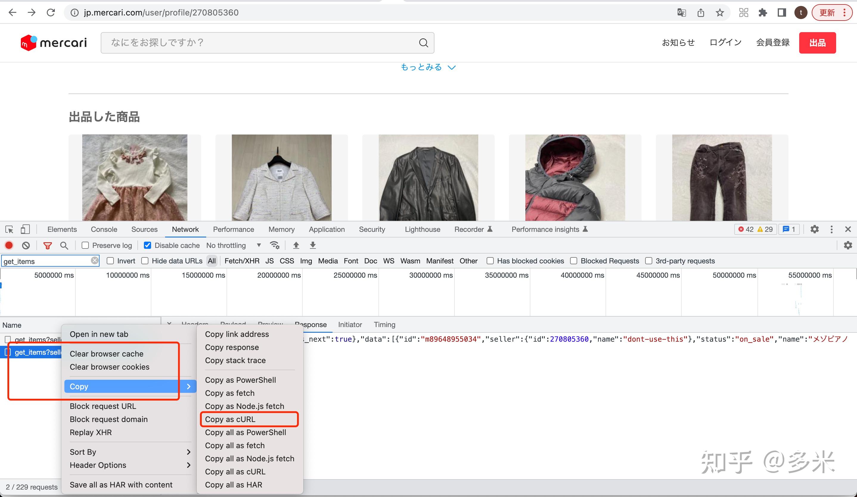Click the import HAR upload arrow icon

point(296,245)
